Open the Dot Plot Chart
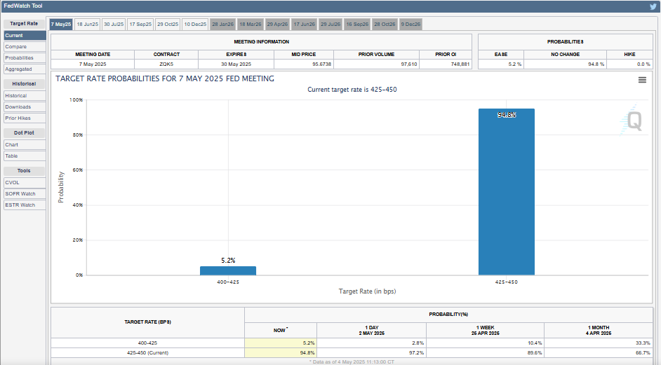 (x=12, y=145)
